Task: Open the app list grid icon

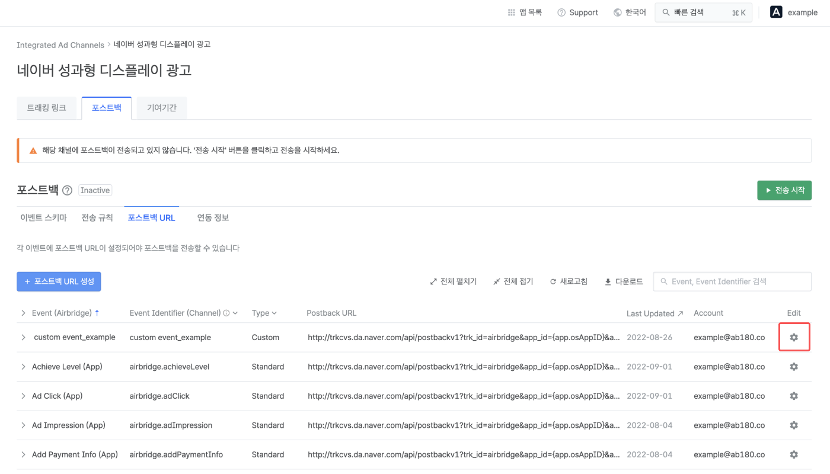Action: click(511, 12)
